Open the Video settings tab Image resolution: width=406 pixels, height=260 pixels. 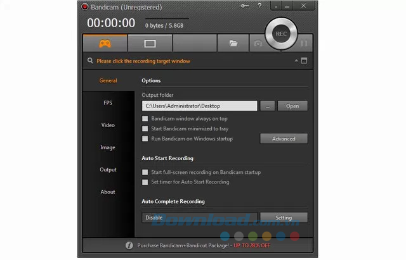108,125
